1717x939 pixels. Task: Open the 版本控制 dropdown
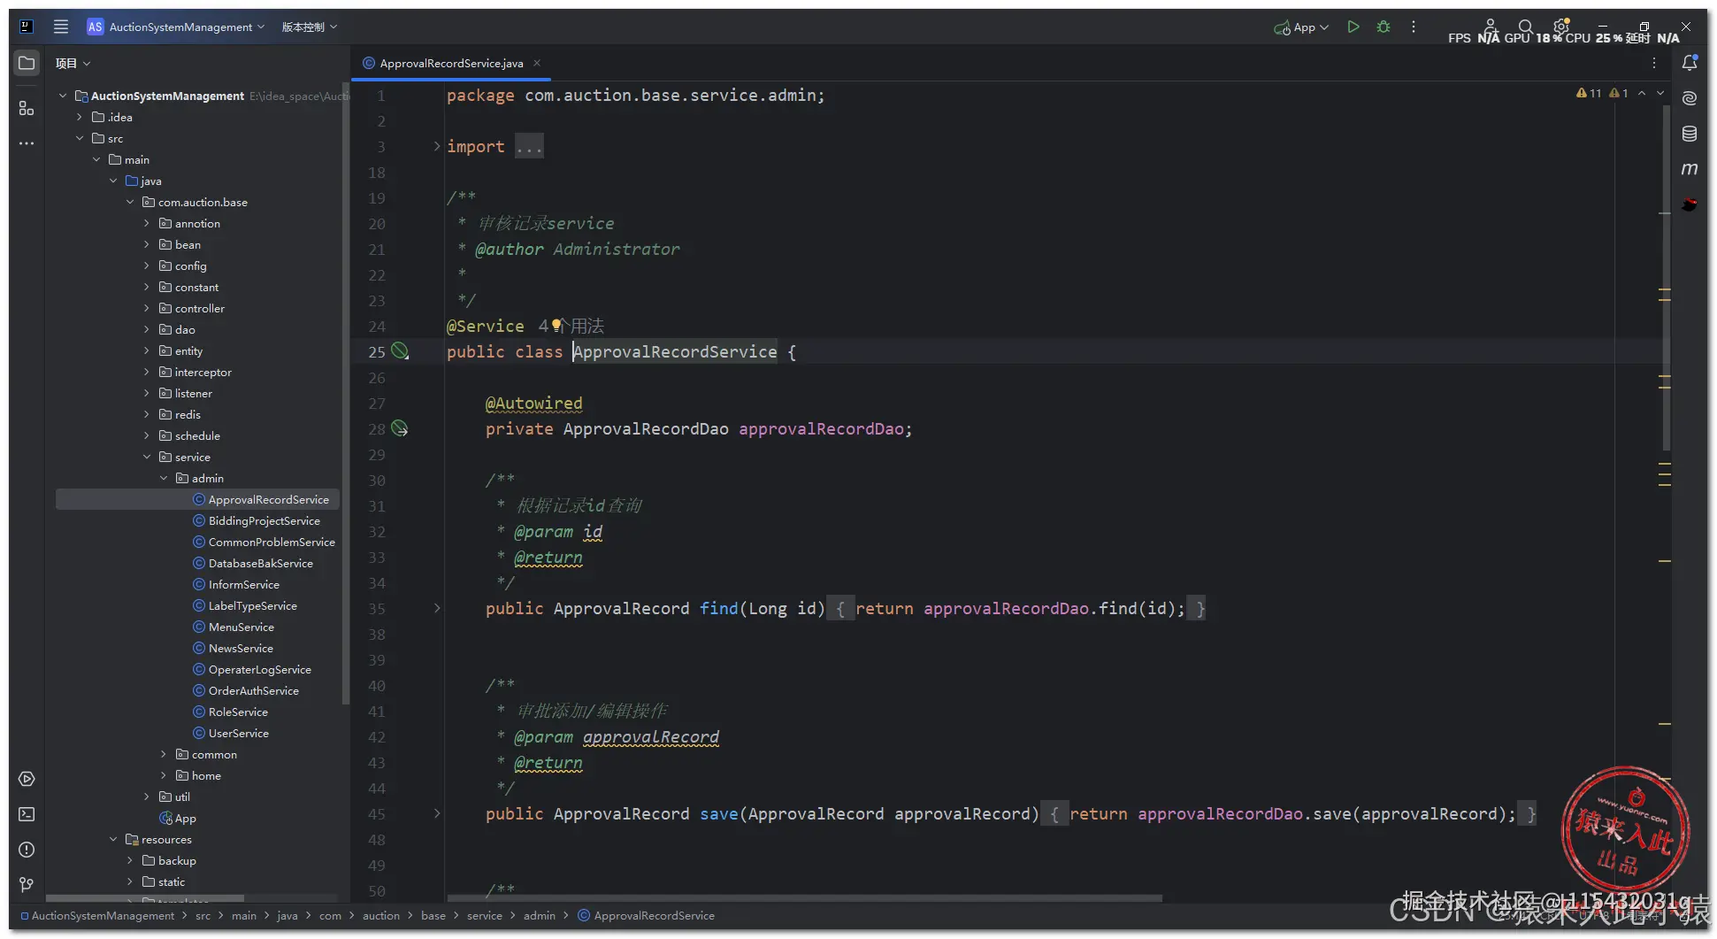tap(310, 27)
